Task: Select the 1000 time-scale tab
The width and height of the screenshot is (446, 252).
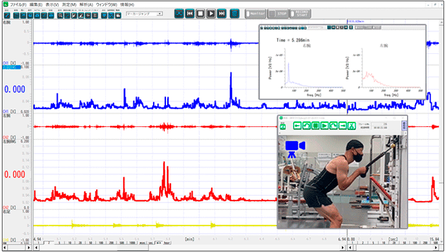Action: pyautogui.click(x=133, y=243)
